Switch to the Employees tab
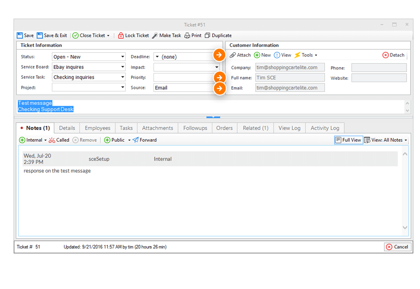The width and height of the screenshot is (420, 289). 98,128
